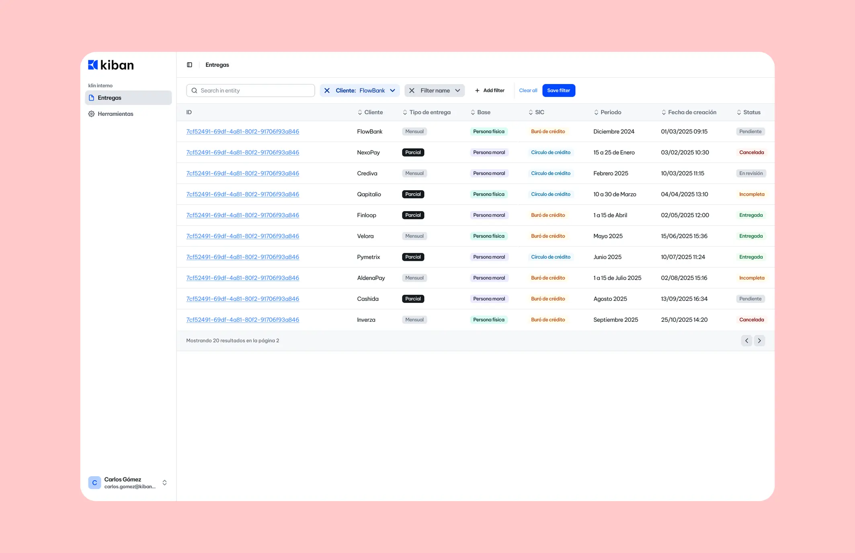Expand the Cliente FlowBank filter dropdown
This screenshot has width=855, height=553.
(392, 90)
